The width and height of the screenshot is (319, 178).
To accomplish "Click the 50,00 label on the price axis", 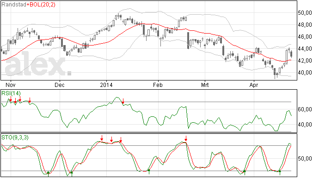I will click(305, 13).
